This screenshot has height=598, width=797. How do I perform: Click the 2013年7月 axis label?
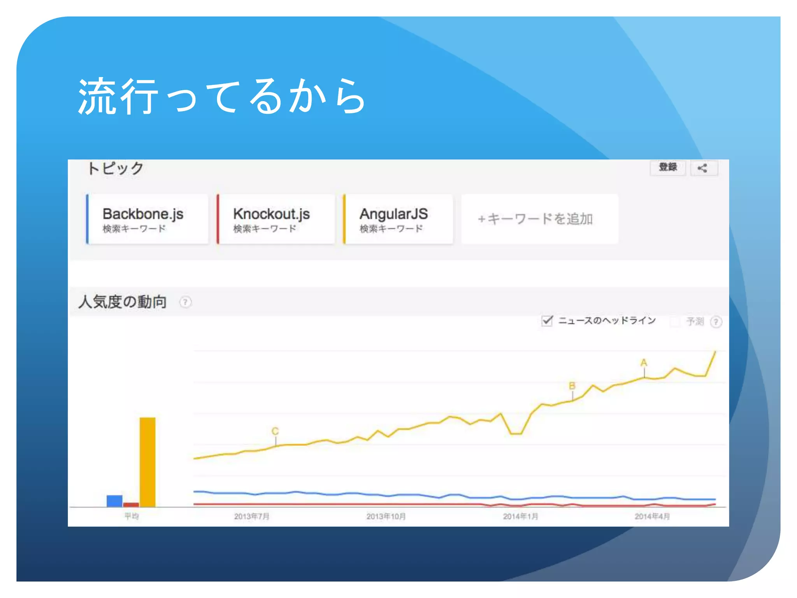(252, 517)
